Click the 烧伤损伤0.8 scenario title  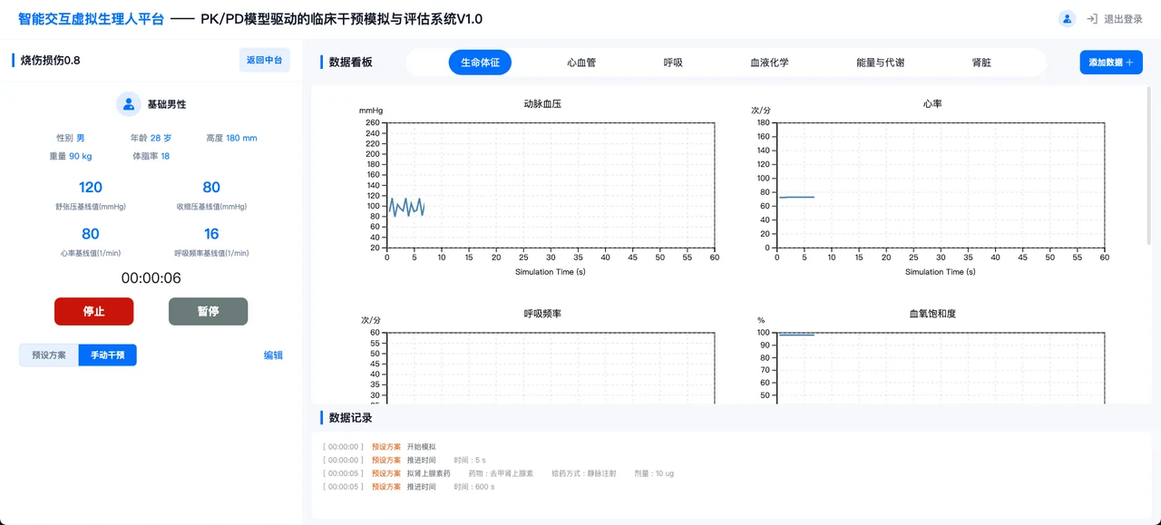point(51,60)
